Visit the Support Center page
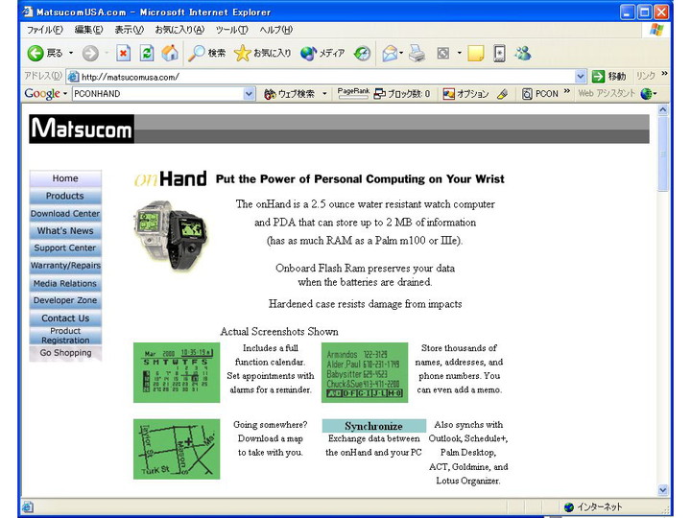Image resolution: width=691 pixels, height=518 pixels. click(65, 247)
